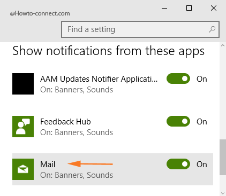Turn off AAM Updates Notifier notifications toggle
The width and height of the screenshot is (226, 196).
[x=178, y=79]
